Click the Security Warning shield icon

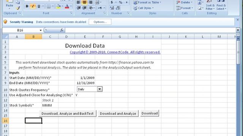5,22
